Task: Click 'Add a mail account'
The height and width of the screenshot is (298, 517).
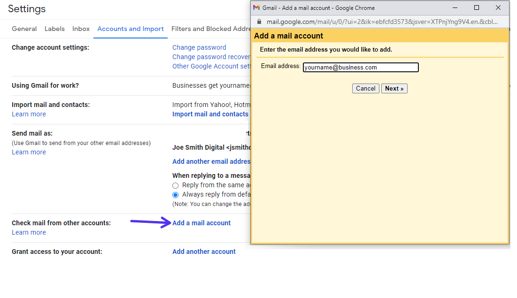Action: [x=201, y=222]
